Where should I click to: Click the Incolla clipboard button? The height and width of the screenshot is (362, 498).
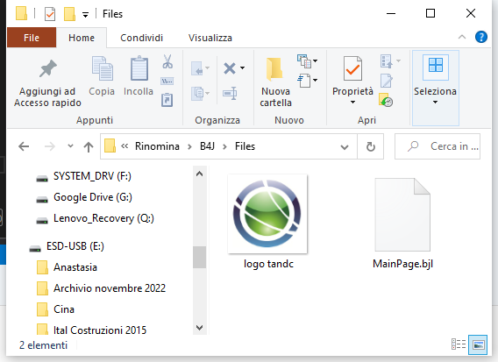pyautogui.click(x=139, y=76)
